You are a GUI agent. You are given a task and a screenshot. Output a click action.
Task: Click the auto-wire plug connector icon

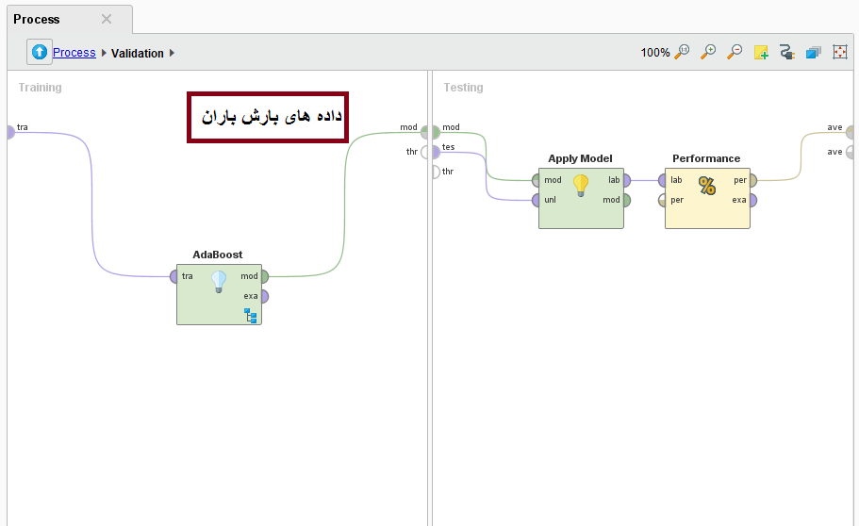pos(787,53)
